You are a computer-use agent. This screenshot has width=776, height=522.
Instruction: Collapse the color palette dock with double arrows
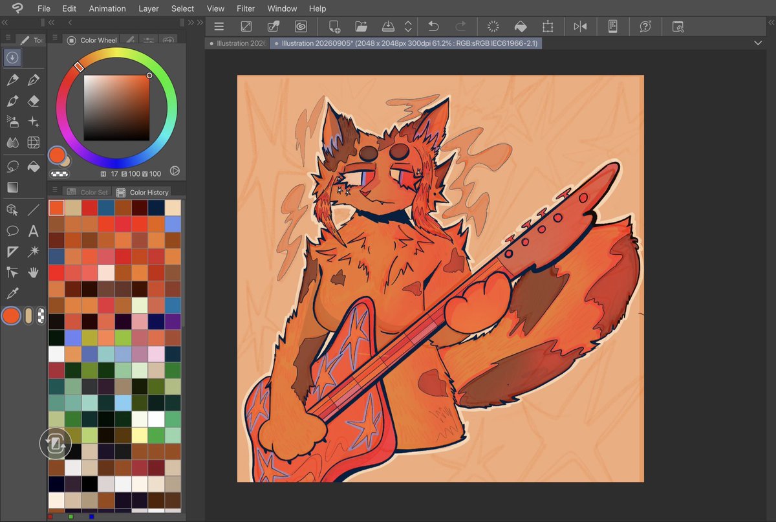pos(51,22)
